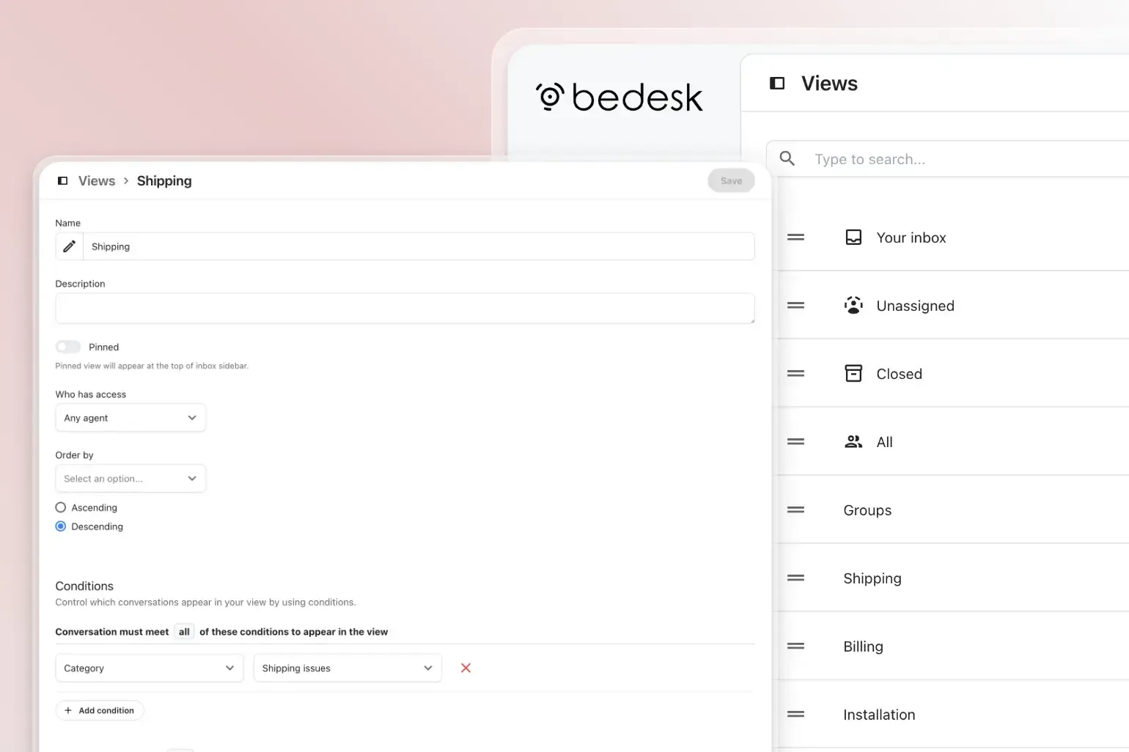Remove the Category condition with red X
1129x752 pixels.
pos(466,668)
